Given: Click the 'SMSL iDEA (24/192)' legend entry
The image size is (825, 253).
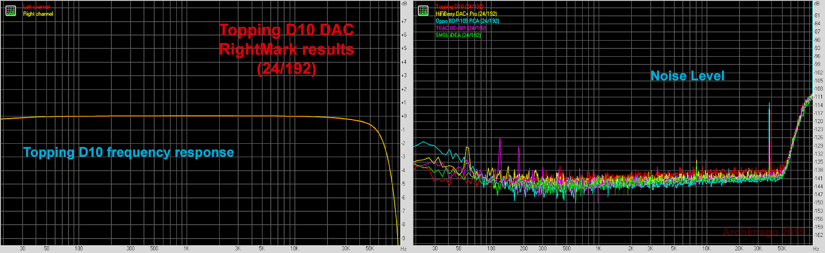Looking at the screenshot, I should [458, 35].
